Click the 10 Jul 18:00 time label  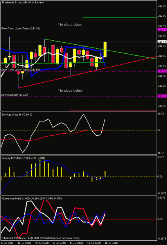coord(25,243)
